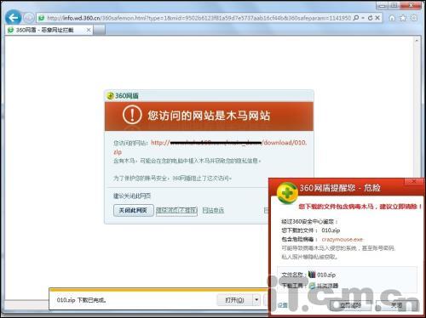The height and width of the screenshot is (318, 426).
Task: Minimize the browser window
Action: pyautogui.click(x=383, y=5)
